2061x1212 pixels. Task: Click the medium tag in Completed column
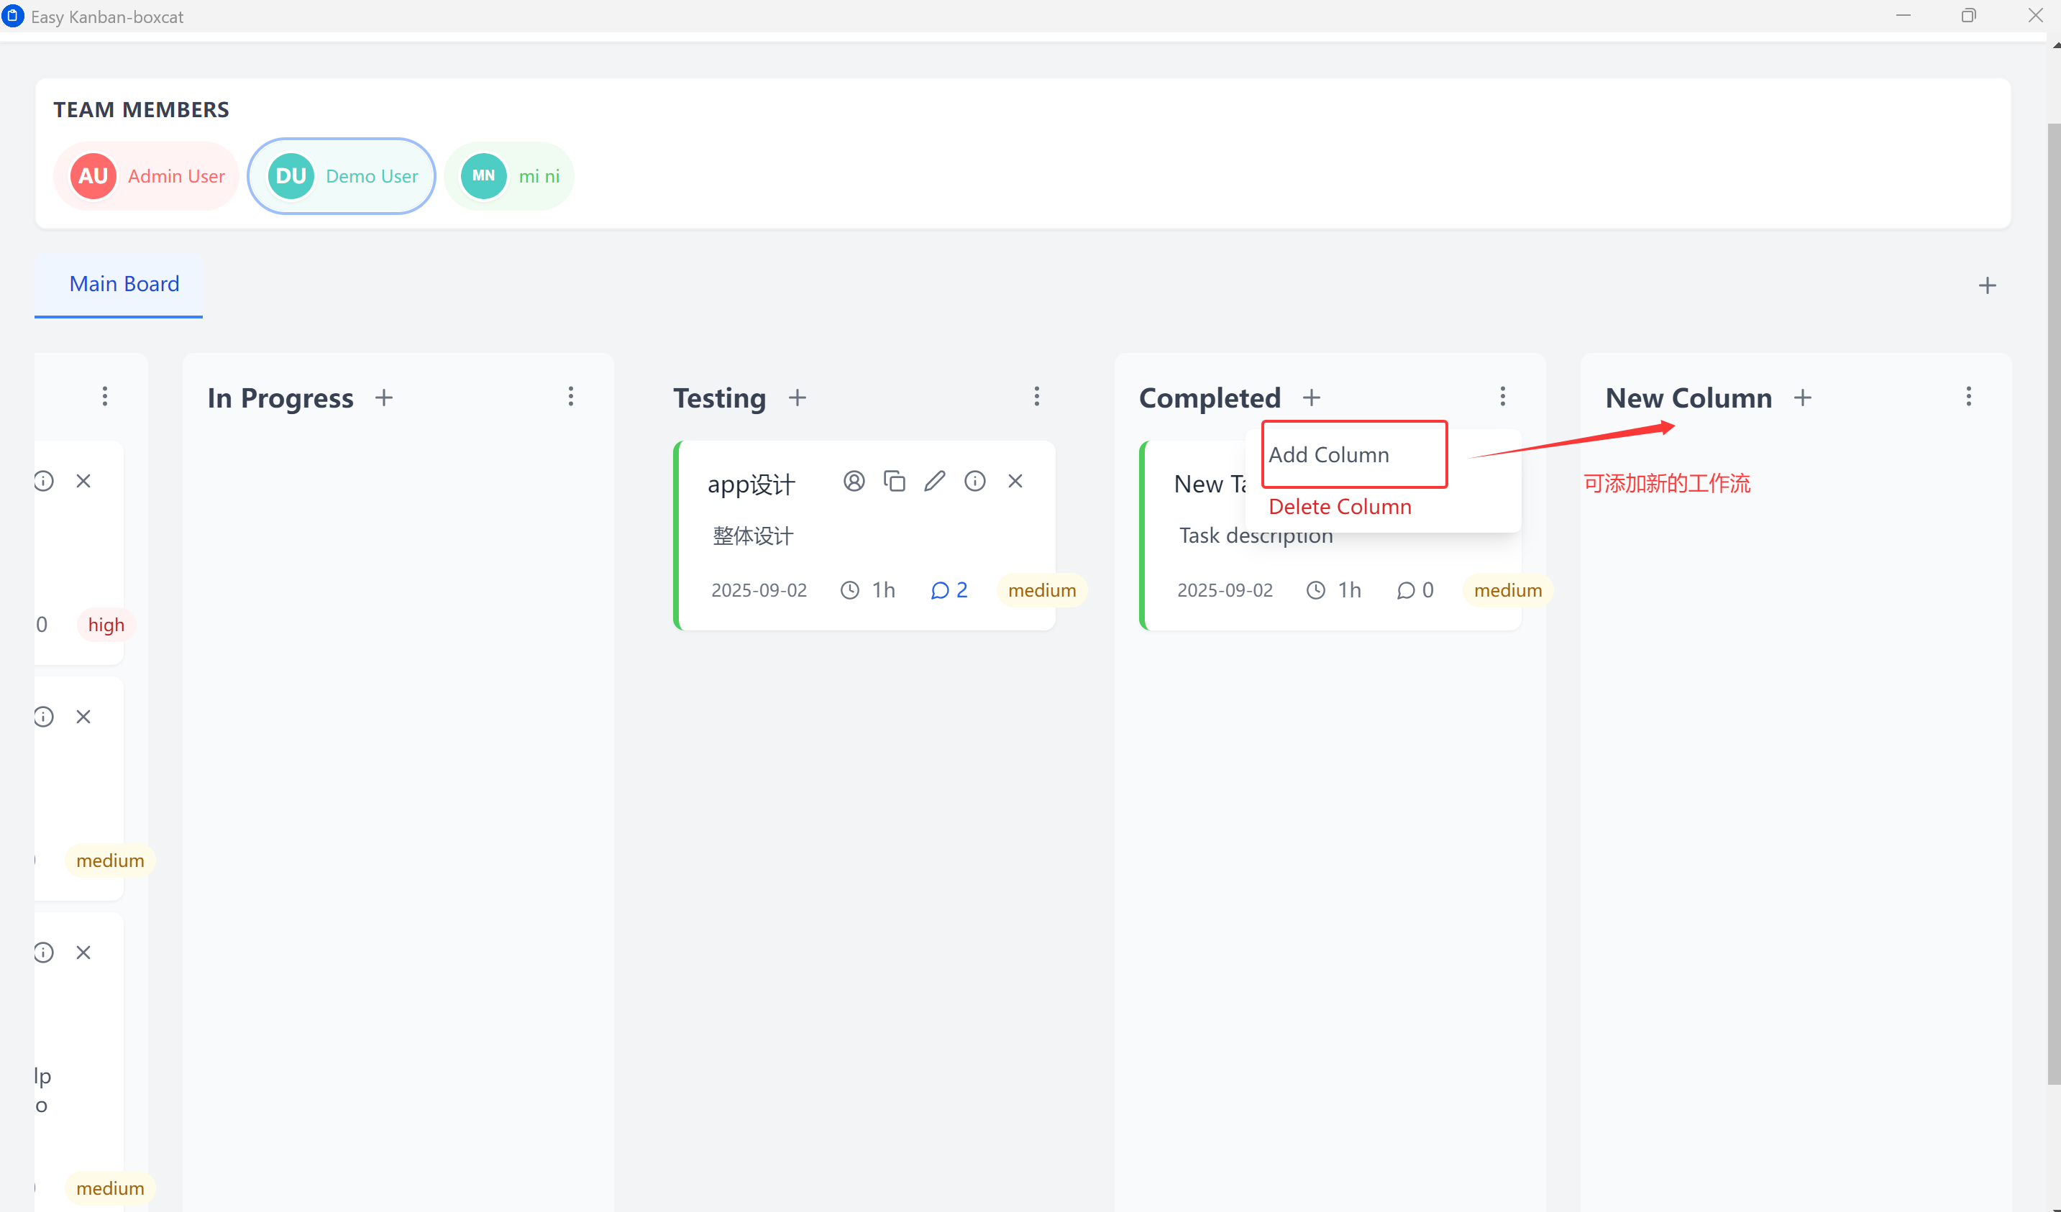1508,590
